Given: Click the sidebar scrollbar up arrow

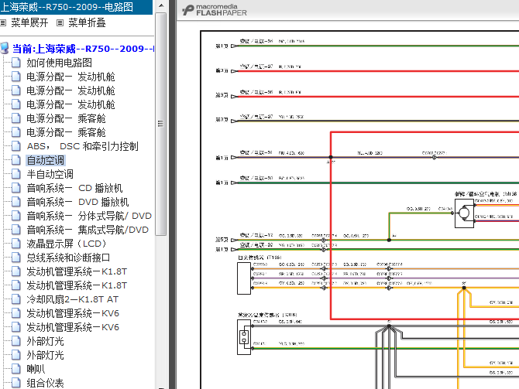Looking at the screenshot, I should click(161, 5).
